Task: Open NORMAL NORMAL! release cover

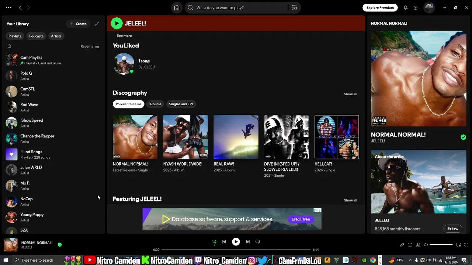Action: point(135,137)
